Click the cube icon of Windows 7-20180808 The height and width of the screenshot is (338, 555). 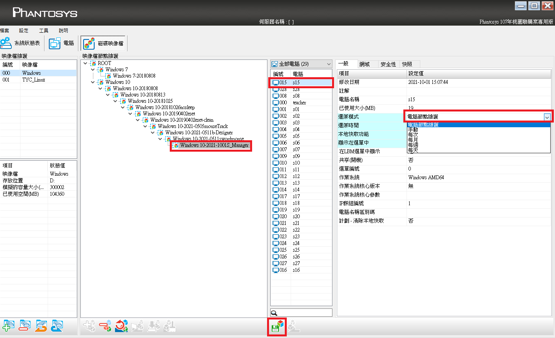pos(108,76)
